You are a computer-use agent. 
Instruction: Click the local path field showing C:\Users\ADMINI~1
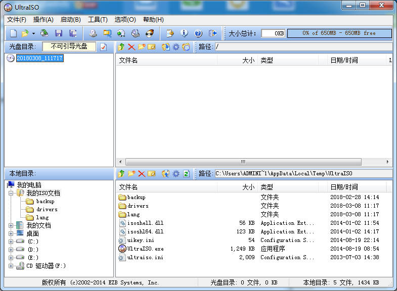[303, 174]
